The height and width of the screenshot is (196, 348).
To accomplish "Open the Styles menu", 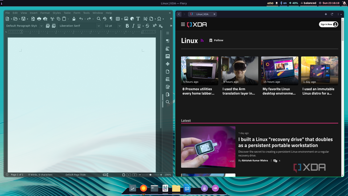I will [57, 13].
